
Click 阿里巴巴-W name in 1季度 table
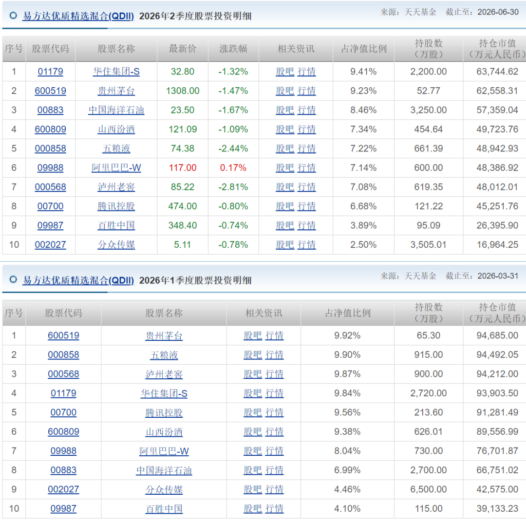coord(164,451)
